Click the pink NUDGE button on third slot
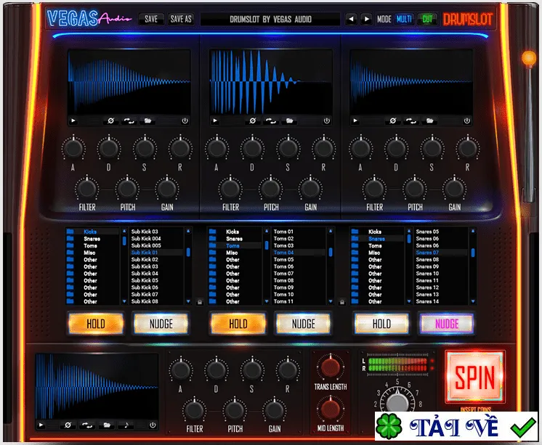The image size is (542, 445). [x=447, y=324]
